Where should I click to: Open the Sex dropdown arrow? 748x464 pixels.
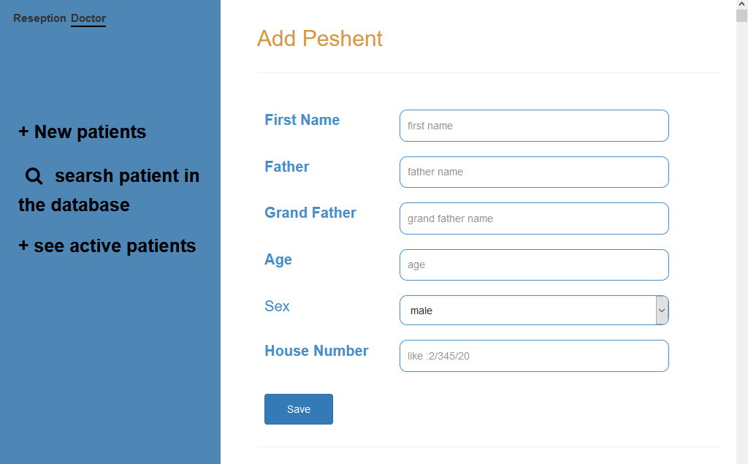[662, 310]
